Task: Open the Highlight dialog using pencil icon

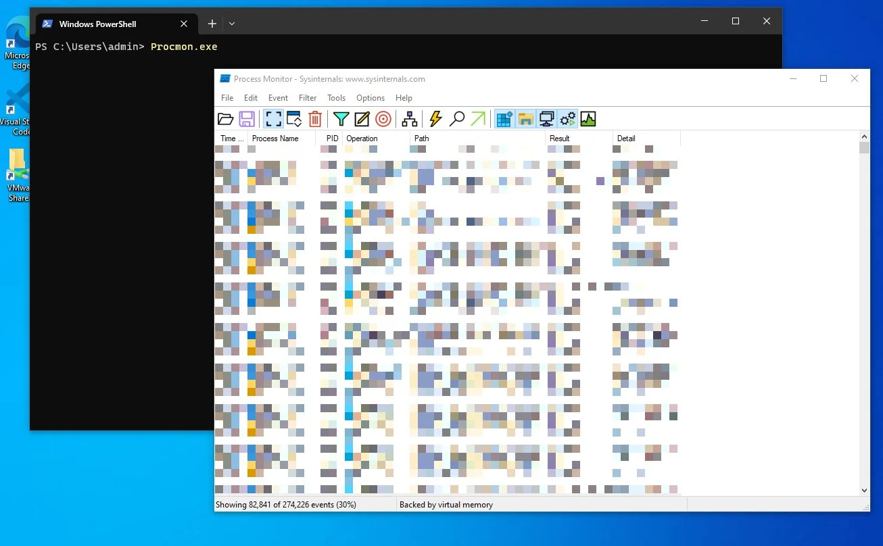Action: [362, 118]
